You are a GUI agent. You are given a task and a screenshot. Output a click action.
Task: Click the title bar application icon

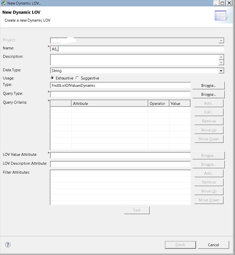click(x=4, y=3)
